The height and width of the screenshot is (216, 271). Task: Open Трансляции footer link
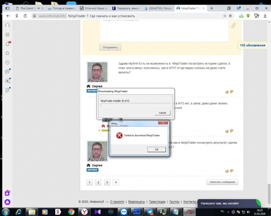(157, 202)
